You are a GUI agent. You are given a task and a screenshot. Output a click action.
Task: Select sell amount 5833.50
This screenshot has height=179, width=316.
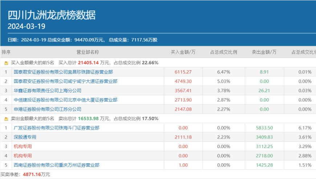[264, 128]
